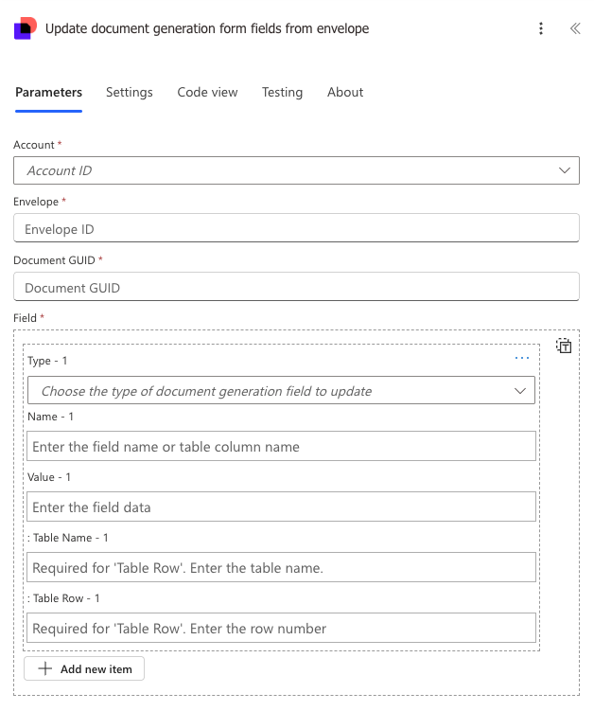Switch Field array to text input mode
Image resolution: width=594 pixels, height=711 pixels.
(x=564, y=347)
